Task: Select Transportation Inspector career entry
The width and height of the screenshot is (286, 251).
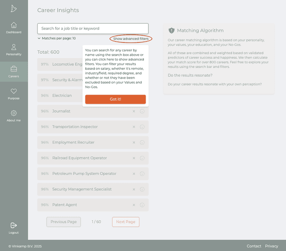Action: click(x=93, y=127)
